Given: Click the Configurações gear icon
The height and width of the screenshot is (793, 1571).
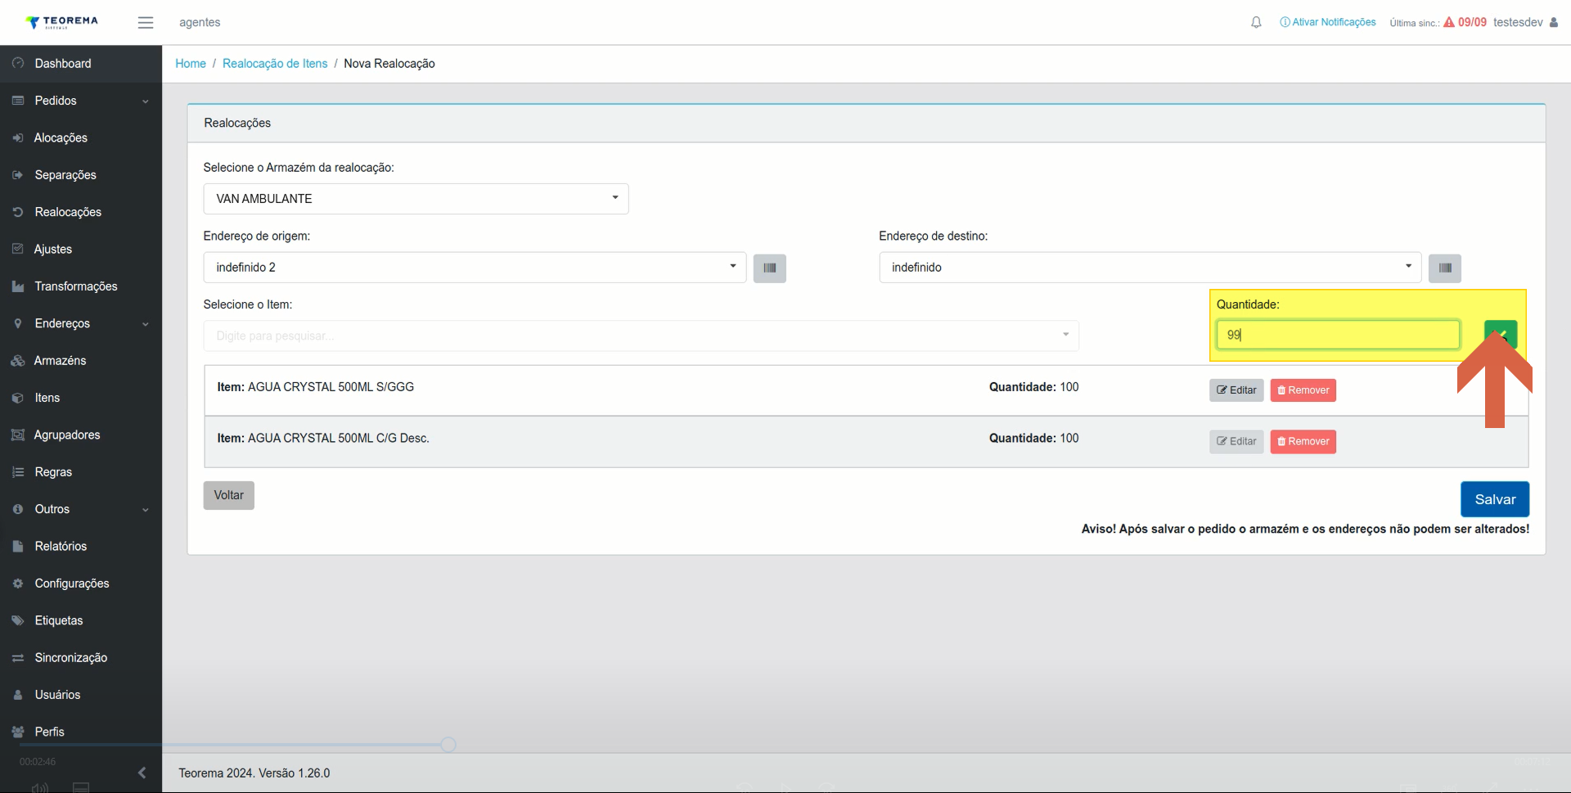Looking at the screenshot, I should [x=18, y=583].
